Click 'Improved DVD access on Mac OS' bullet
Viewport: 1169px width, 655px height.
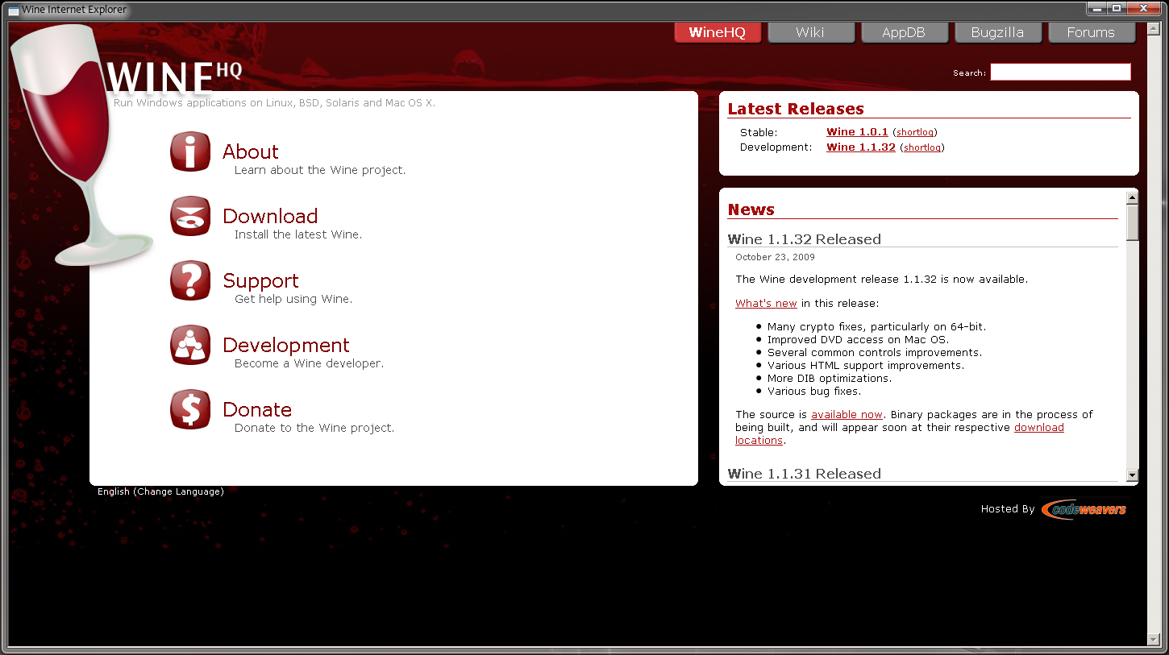coord(858,340)
